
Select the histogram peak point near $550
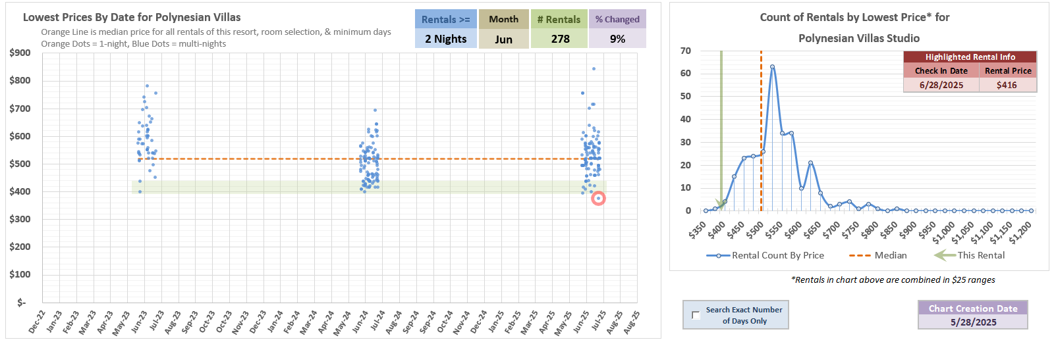[772, 66]
